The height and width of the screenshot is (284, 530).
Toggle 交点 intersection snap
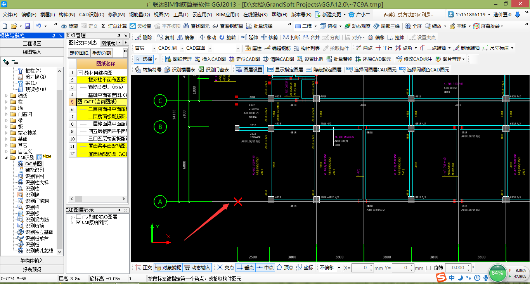click(225, 268)
